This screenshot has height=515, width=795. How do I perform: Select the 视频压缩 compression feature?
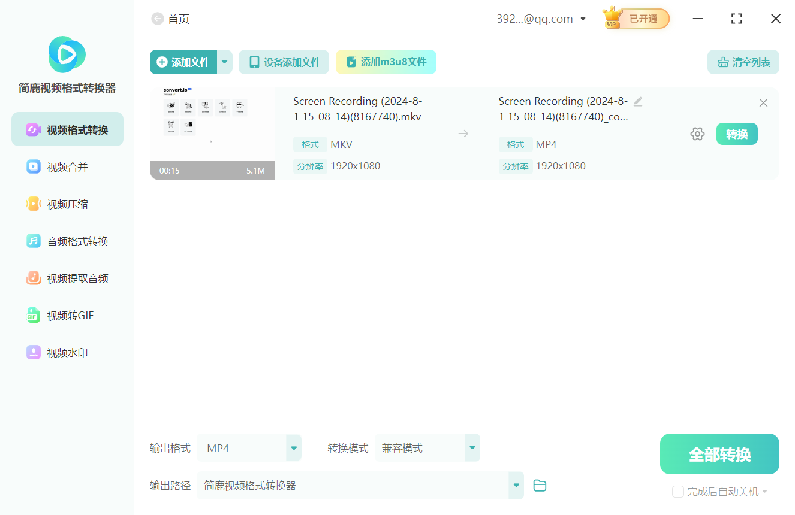67,204
